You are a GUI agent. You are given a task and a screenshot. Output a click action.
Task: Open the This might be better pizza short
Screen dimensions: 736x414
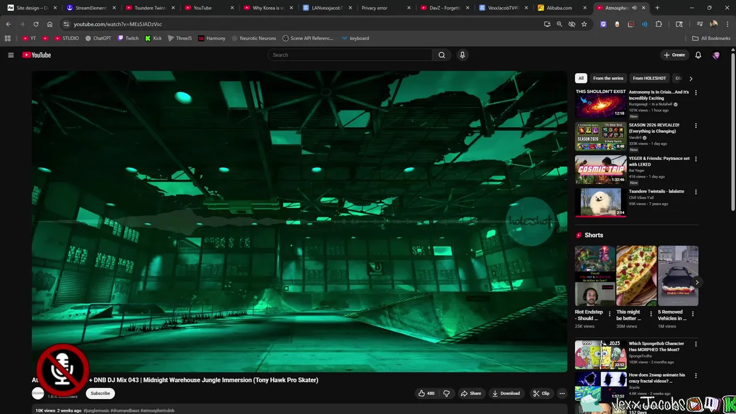tap(637, 276)
